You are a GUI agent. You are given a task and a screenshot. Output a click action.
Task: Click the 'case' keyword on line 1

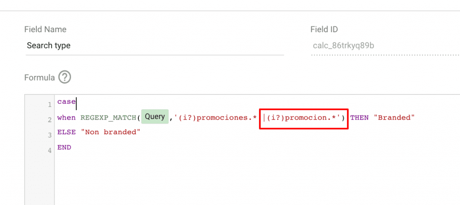click(66, 102)
